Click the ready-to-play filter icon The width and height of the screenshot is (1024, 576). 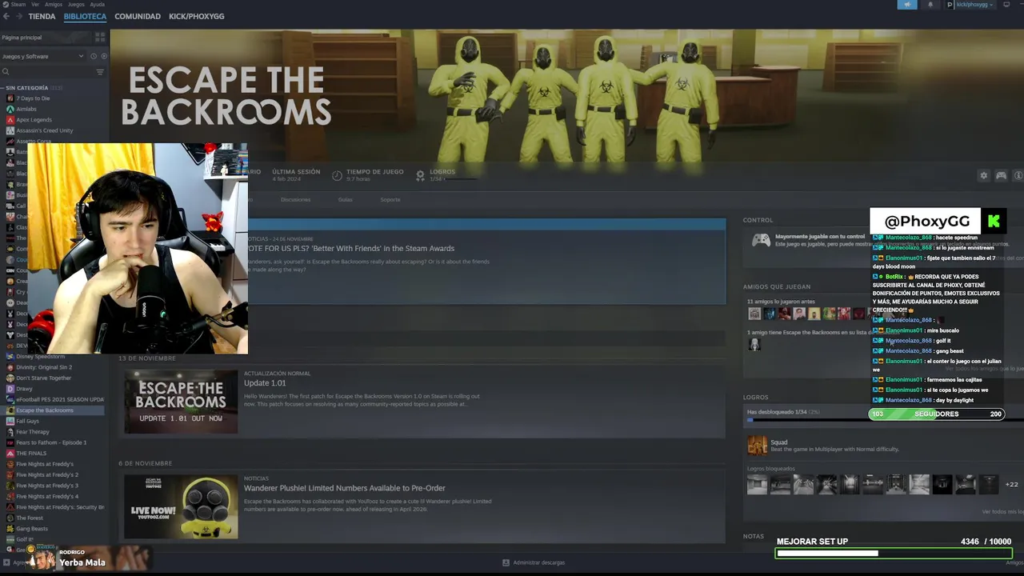click(x=103, y=56)
